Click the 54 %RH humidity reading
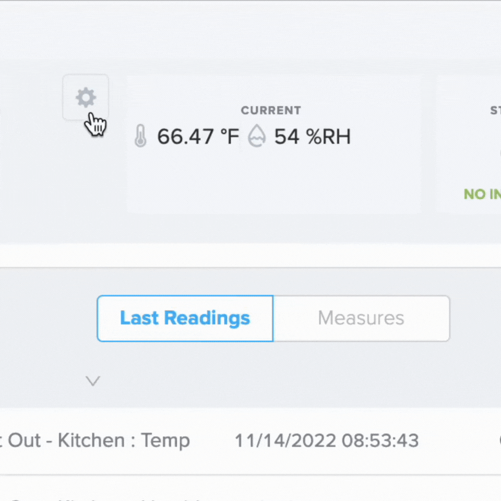Image resolution: width=501 pixels, height=501 pixels. (x=313, y=137)
